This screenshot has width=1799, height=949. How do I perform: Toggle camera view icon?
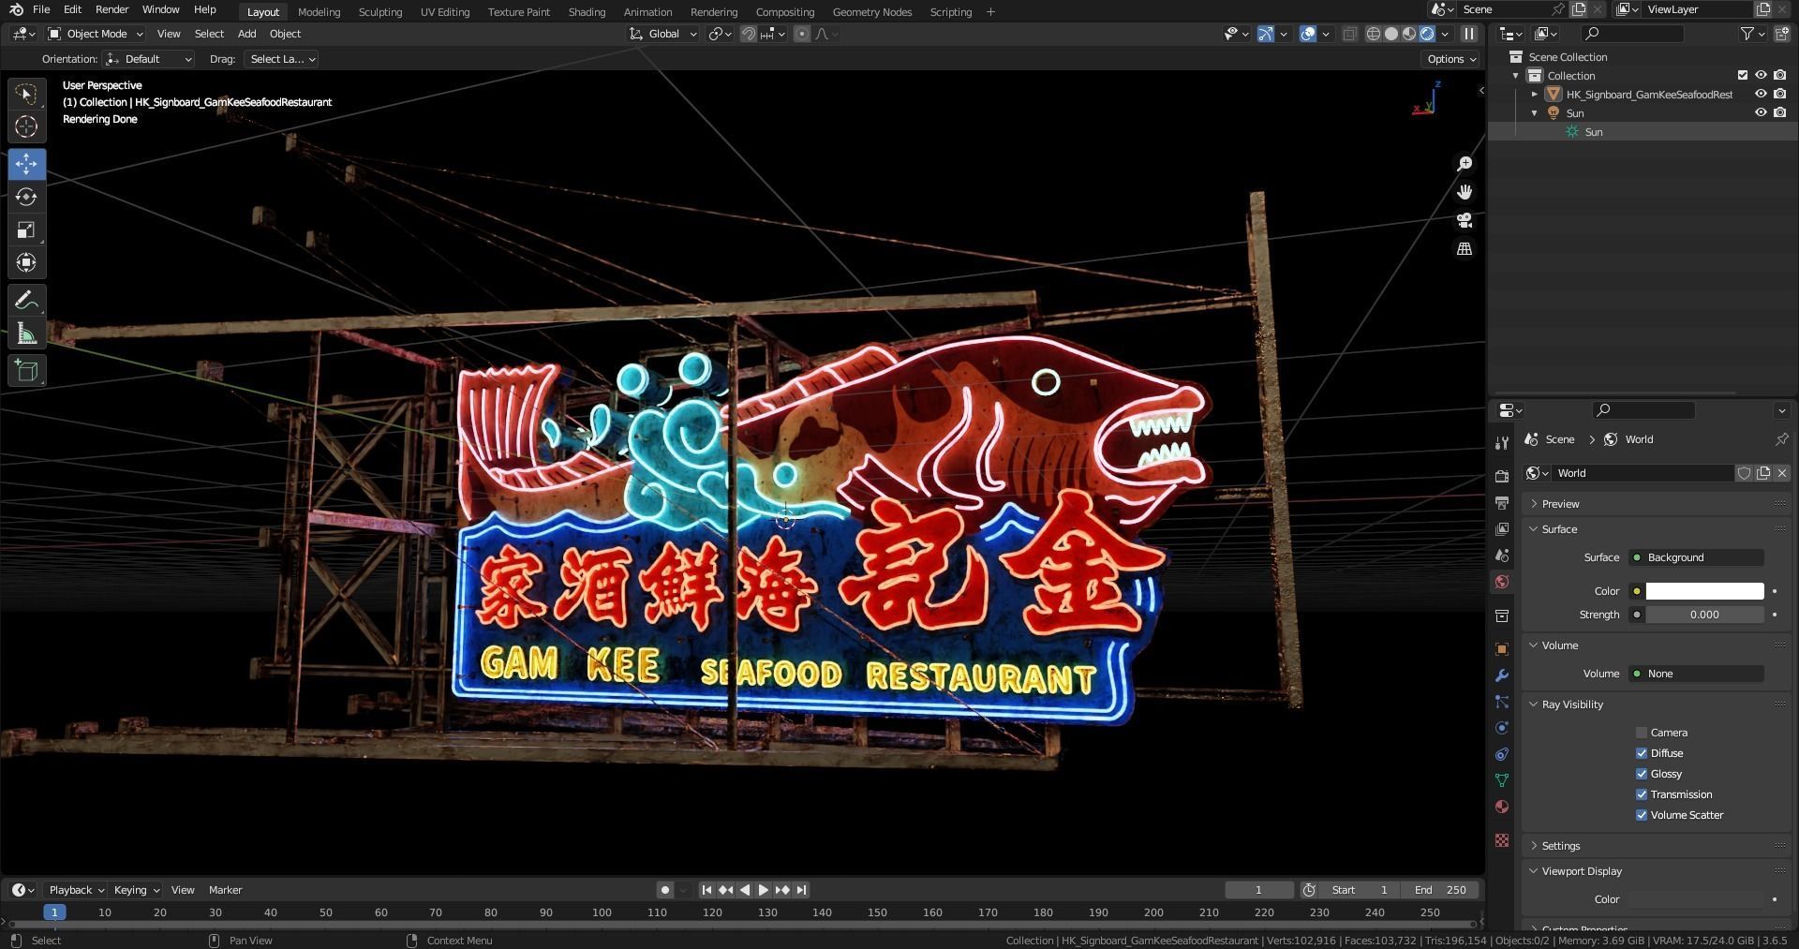(1464, 220)
